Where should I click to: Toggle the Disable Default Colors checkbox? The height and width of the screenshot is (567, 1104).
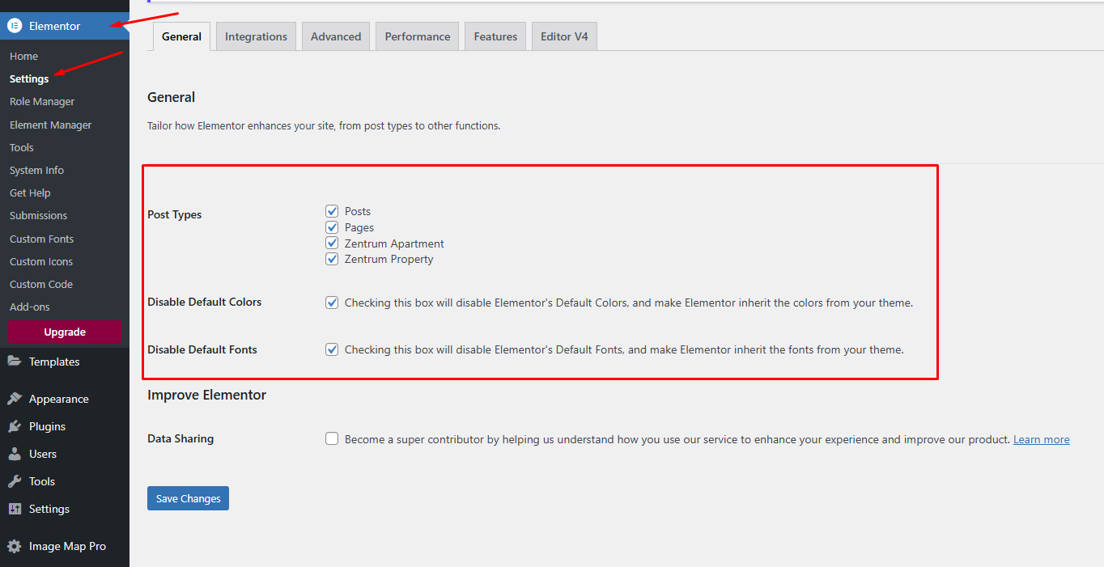click(332, 303)
